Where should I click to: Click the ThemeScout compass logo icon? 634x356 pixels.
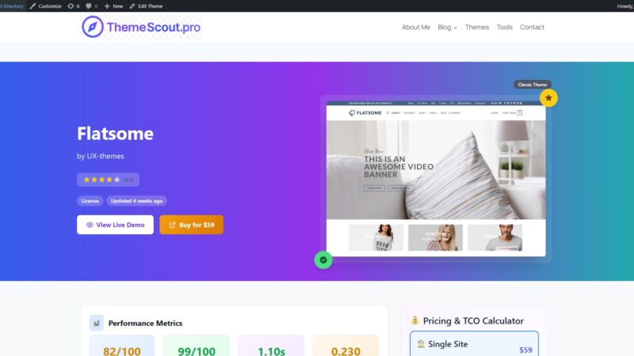tap(93, 27)
